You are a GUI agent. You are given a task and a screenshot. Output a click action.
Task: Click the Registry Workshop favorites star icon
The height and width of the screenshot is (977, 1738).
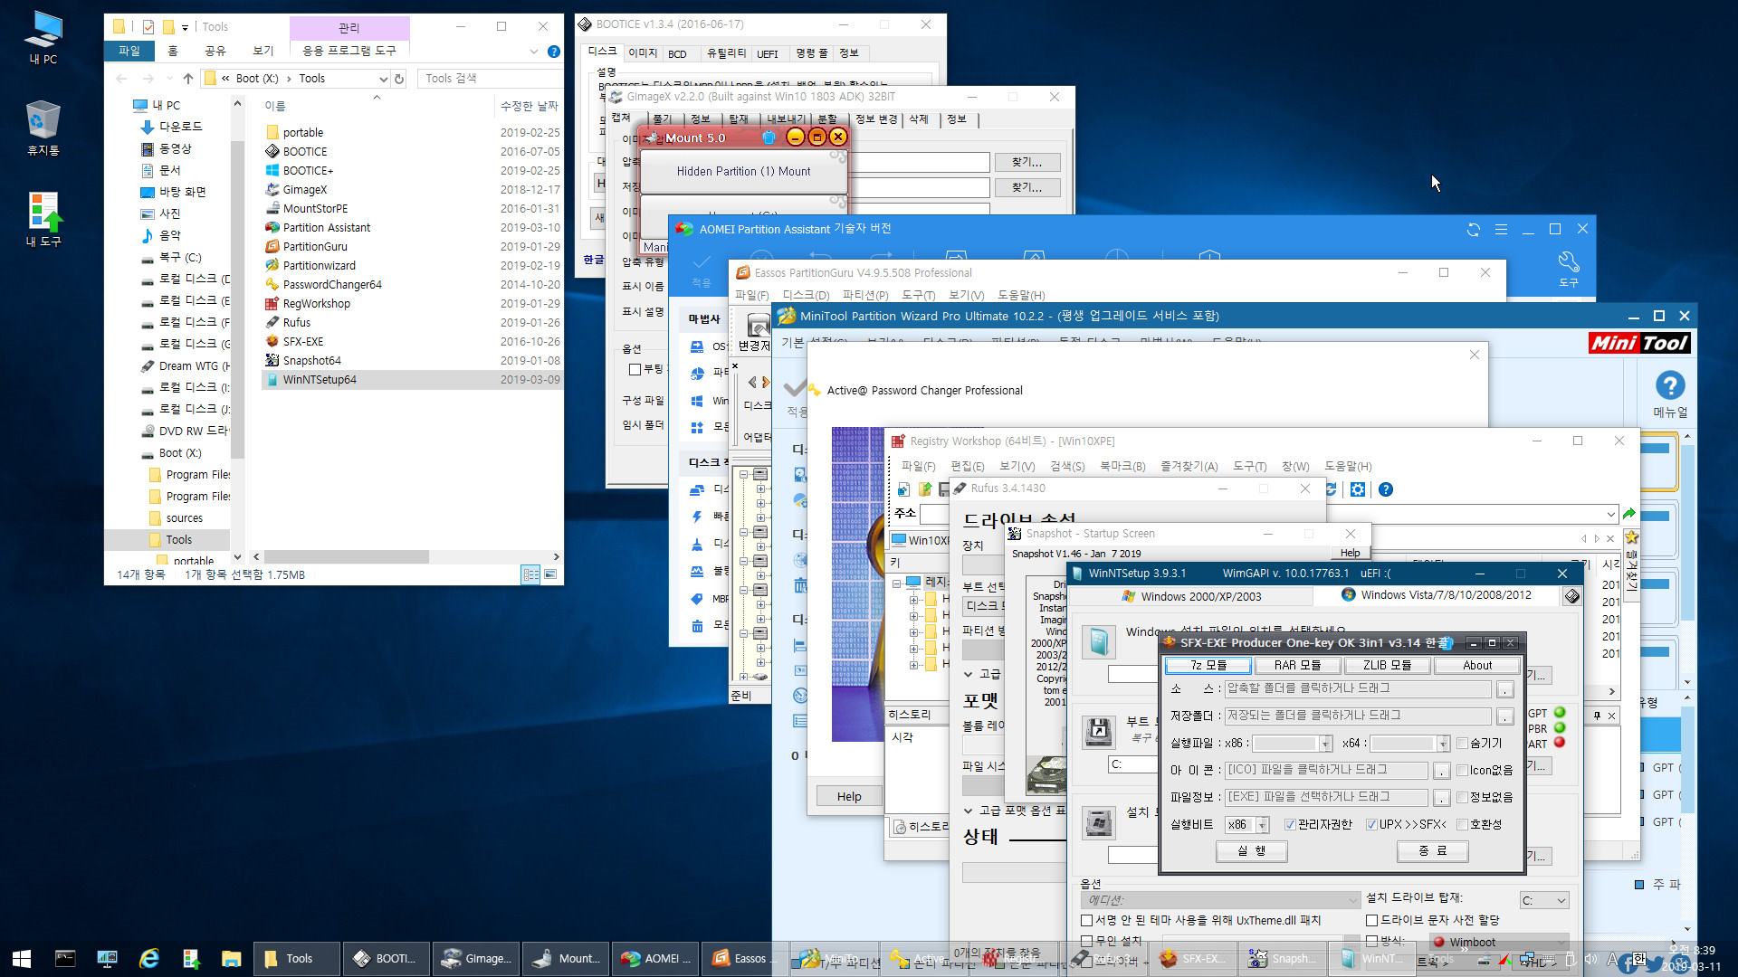[x=1632, y=537]
